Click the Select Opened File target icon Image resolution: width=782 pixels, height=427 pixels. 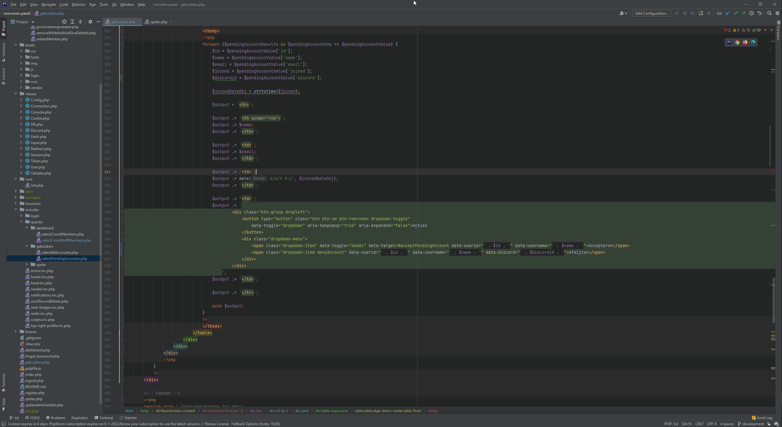tap(64, 22)
